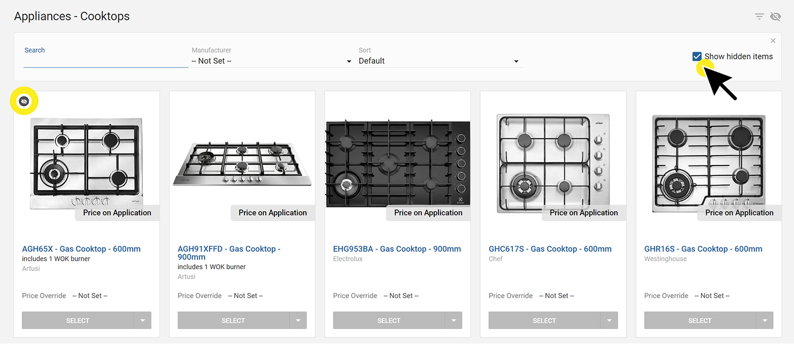Expand arrow beside AGH65X SELECT button
The width and height of the screenshot is (794, 344).
click(143, 320)
